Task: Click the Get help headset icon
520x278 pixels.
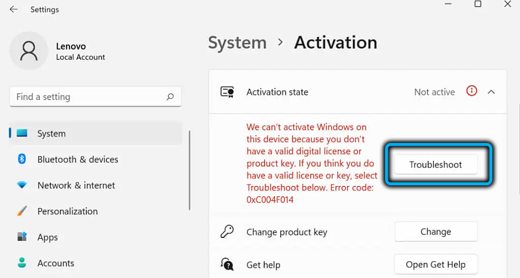Action: (x=227, y=264)
